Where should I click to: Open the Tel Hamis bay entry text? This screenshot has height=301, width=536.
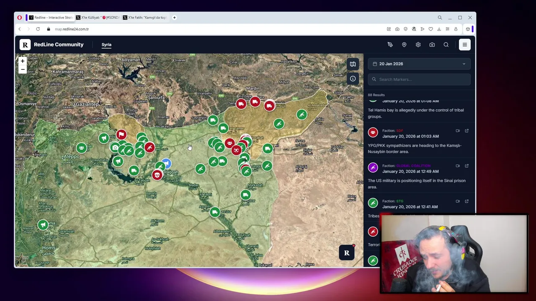click(416, 113)
